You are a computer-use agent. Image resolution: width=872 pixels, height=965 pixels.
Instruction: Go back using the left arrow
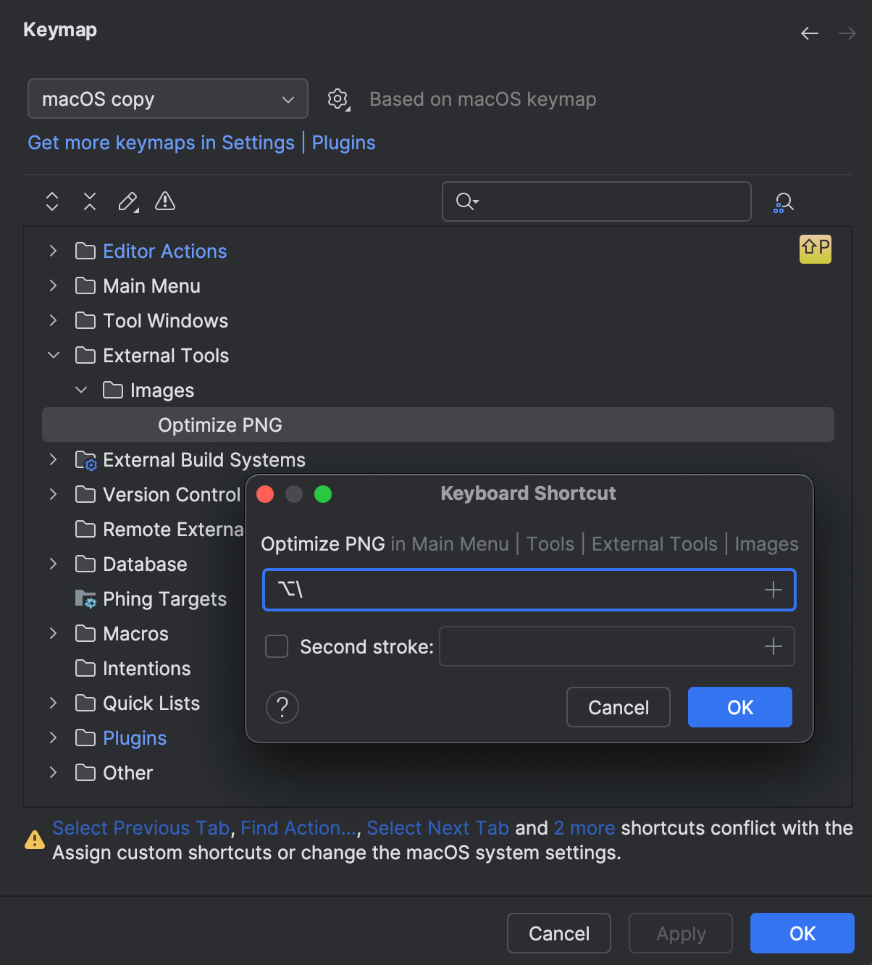(x=810, y=33)
